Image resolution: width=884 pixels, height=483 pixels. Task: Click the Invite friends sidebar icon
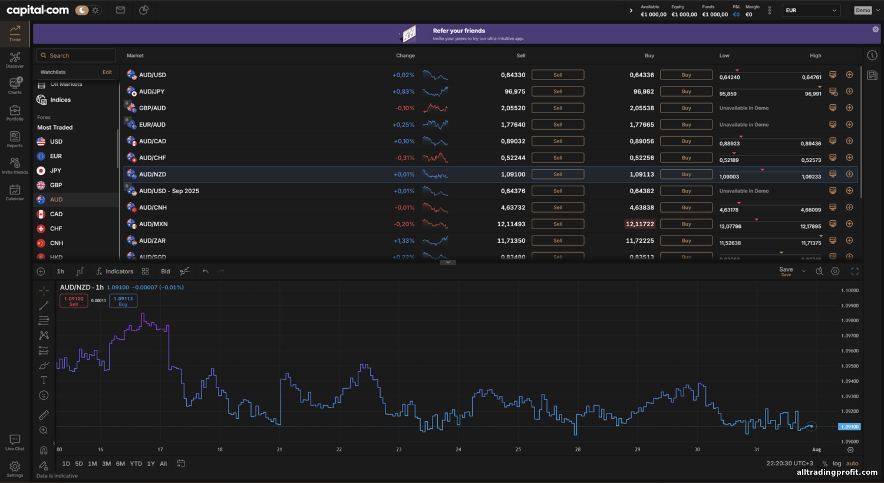click(x=15, y=165)
